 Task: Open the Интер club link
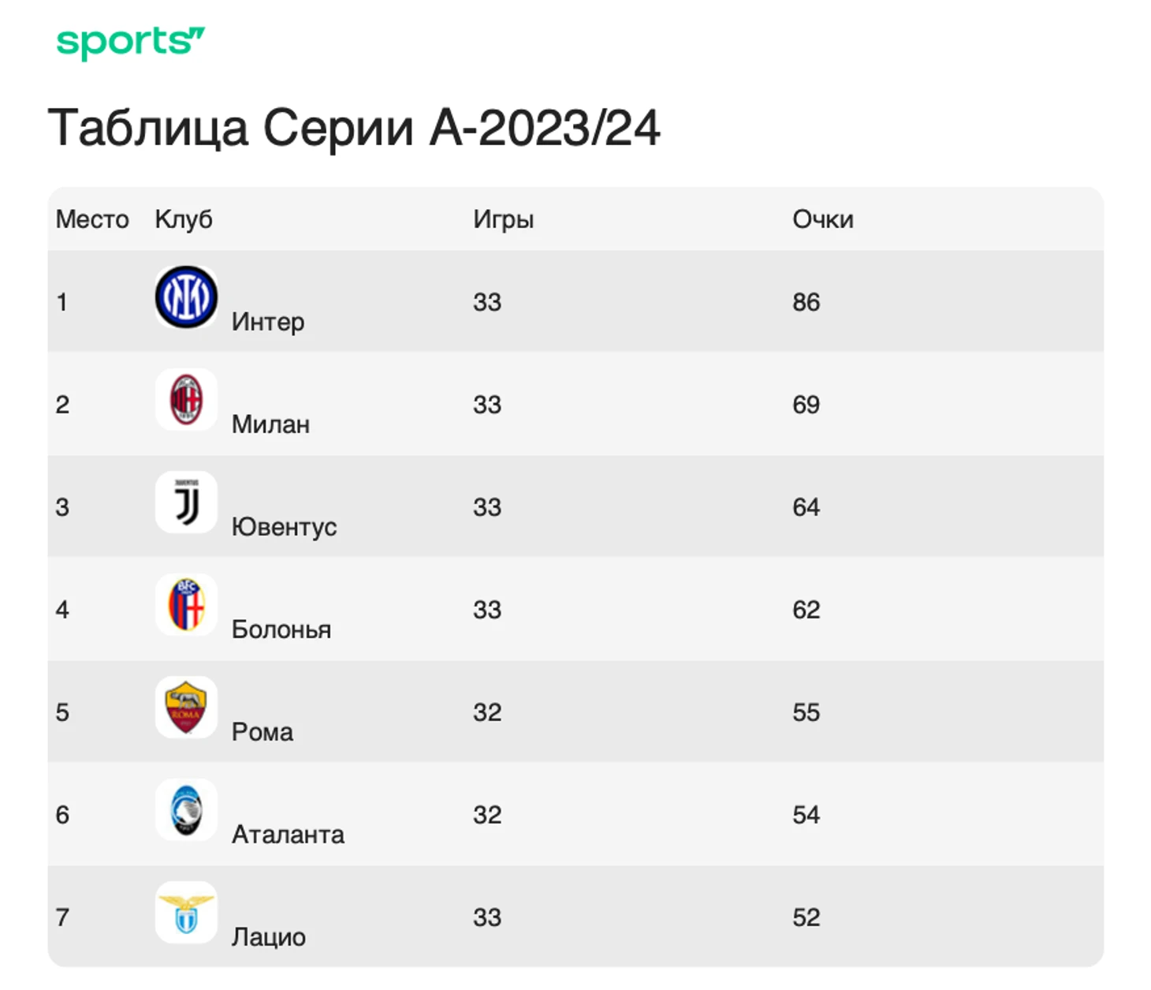268,322
